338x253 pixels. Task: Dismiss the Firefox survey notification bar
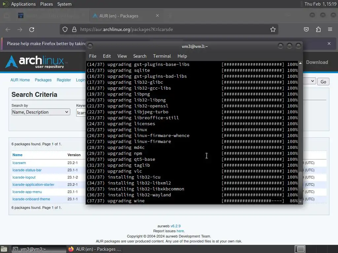[x=329, y=43]
